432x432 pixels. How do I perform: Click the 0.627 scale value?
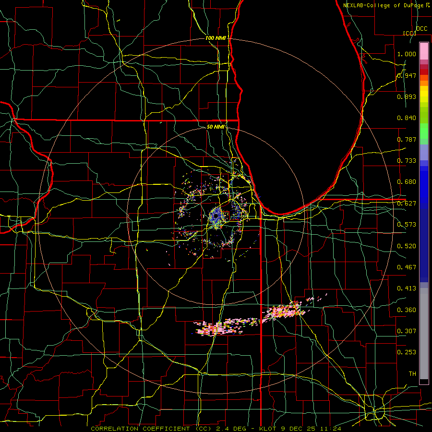[407, 204]
